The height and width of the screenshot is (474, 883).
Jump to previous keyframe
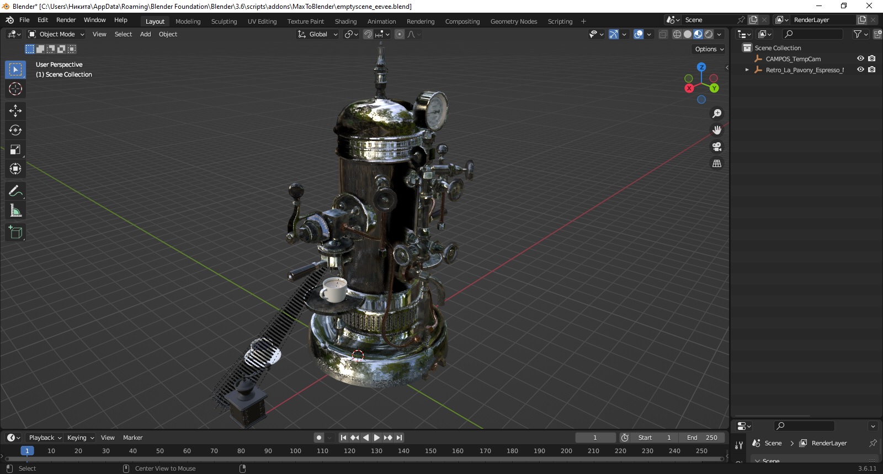355,438
